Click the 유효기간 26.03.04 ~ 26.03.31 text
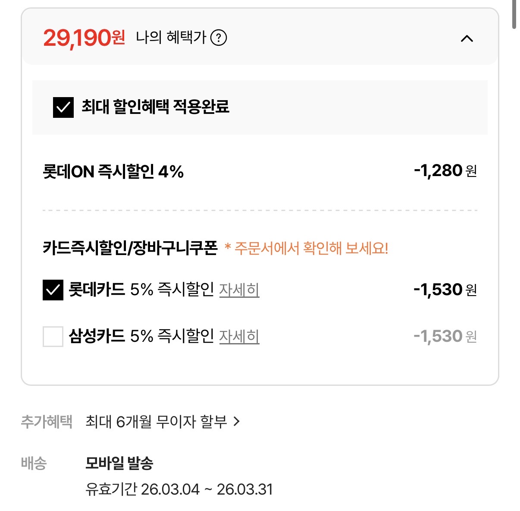This screenshot has height=511, width=520. coord(179,489)
